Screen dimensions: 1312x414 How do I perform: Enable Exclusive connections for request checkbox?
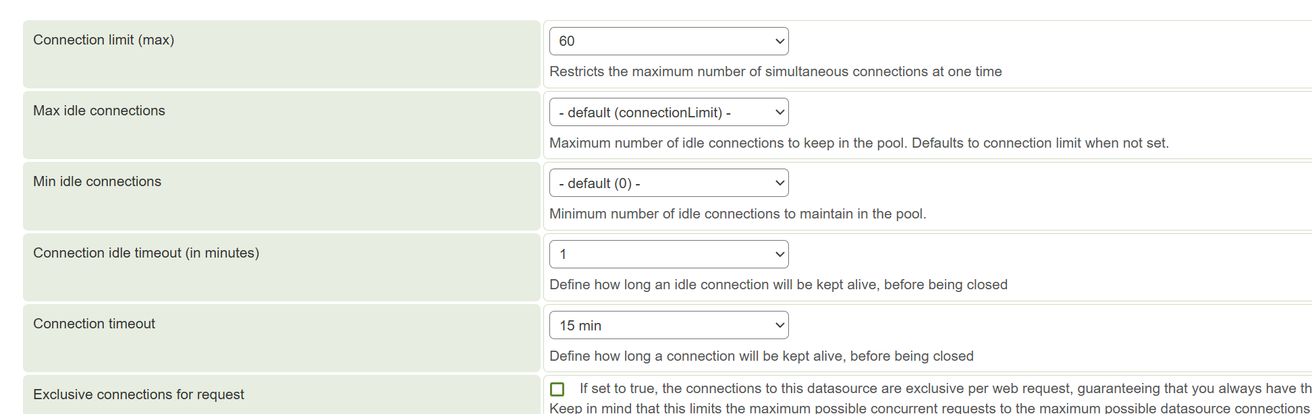[557, 389]
